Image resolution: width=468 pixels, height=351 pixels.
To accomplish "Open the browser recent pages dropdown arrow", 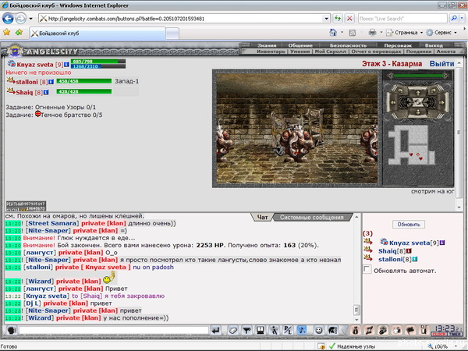I will 30,19.
